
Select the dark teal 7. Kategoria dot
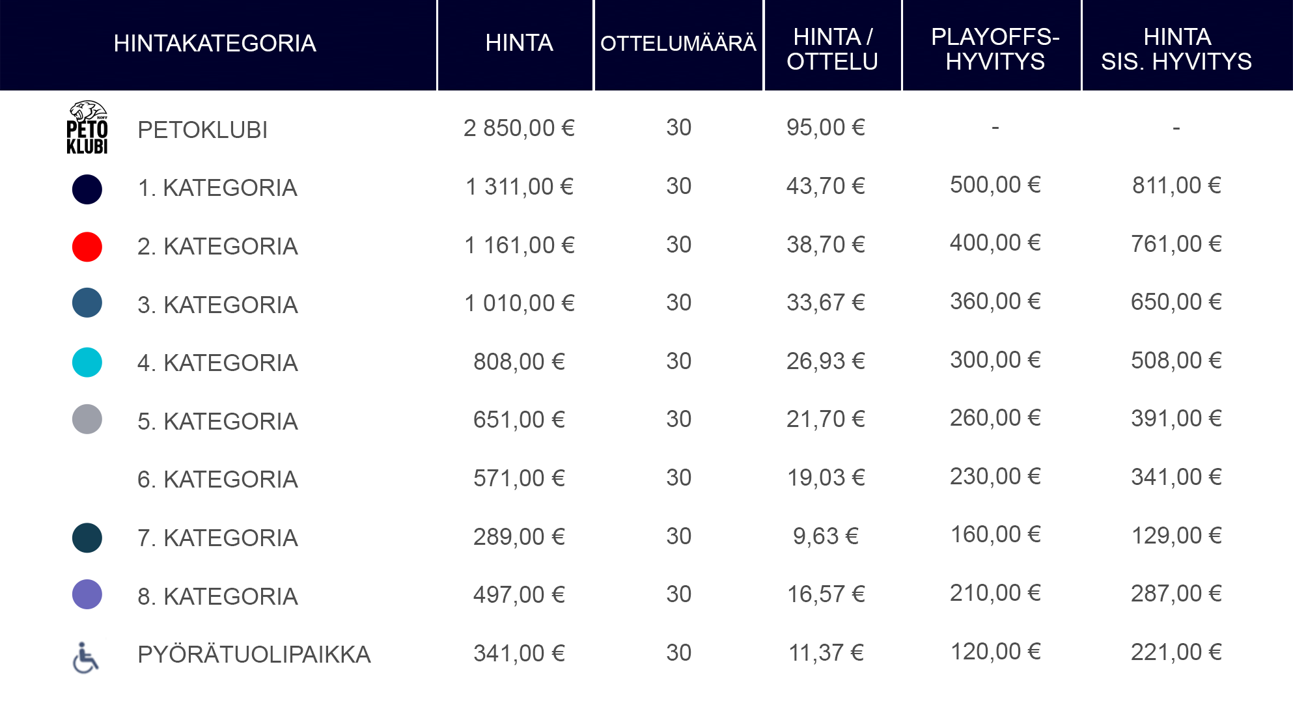tap(87, 538)
